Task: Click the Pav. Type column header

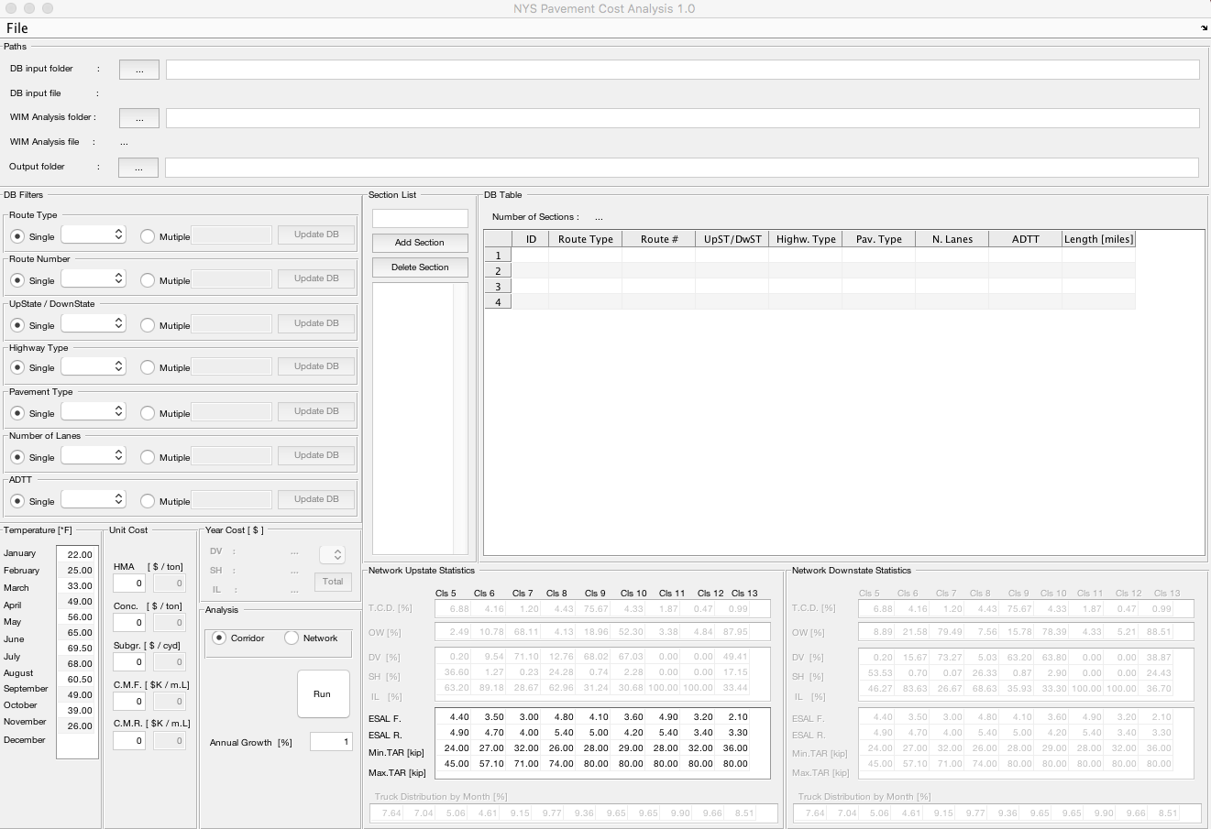Action: click(x=879, y=239)
